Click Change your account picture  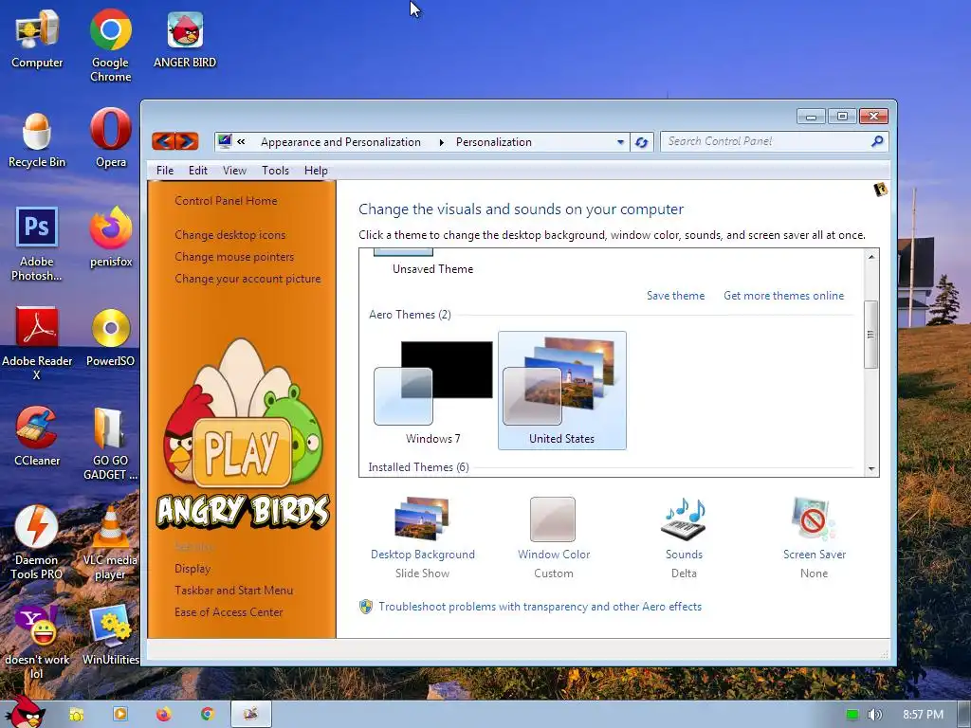click(x=247, y=279)
